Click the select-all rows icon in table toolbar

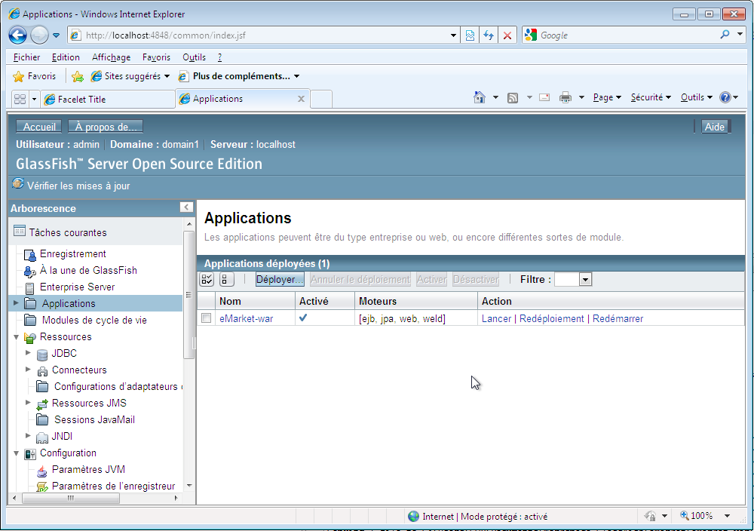207,279
